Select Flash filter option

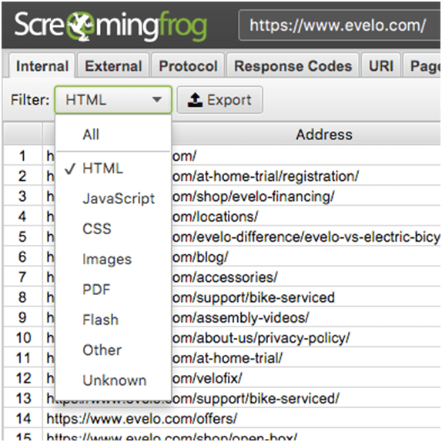100,320
